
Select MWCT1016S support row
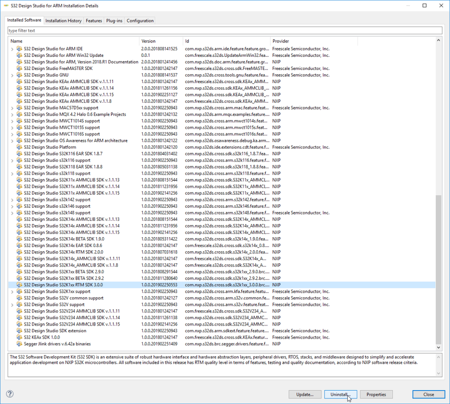[x=222, y=134]
